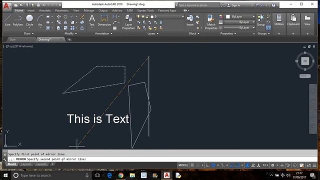Click the keyword search input field
This screenshot has height=180, width=320.
[x=199, y=5]
